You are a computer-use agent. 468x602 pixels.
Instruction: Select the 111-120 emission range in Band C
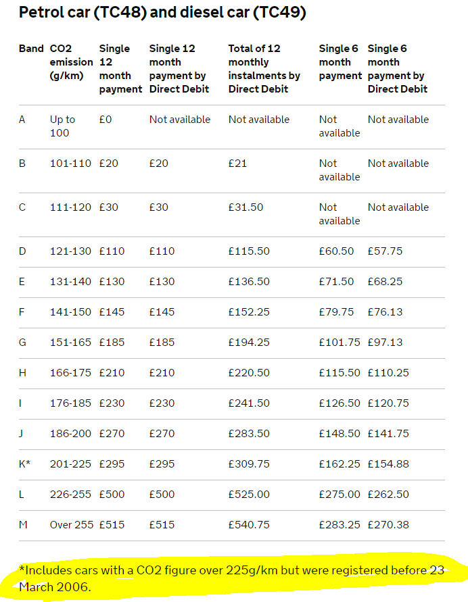pyautogui.click(x=70, y=207)
